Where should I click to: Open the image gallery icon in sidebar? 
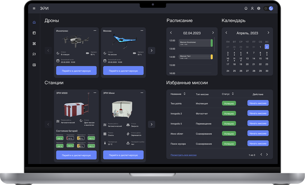point(34,65)
